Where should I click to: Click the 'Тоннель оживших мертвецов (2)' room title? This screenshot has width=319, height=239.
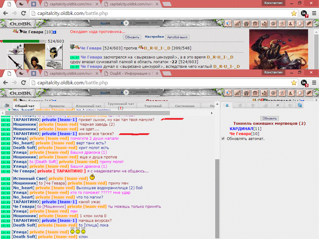coord(269,123)
